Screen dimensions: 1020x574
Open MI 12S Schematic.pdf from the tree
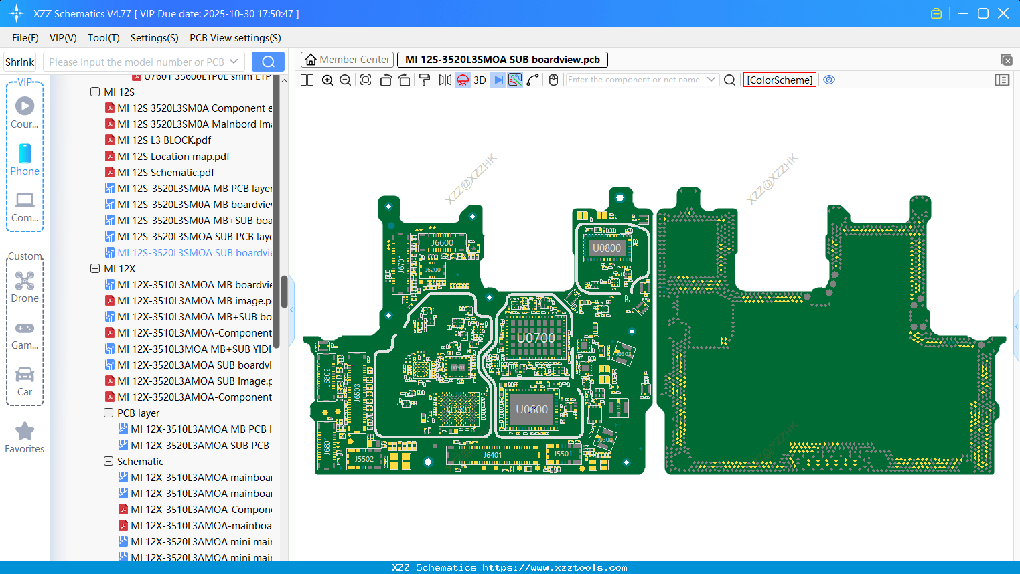coord(165,172)
